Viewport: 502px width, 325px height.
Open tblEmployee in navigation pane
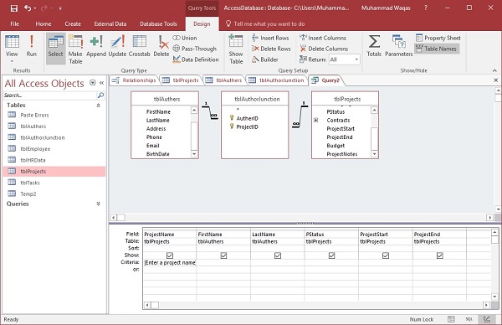[x=35, y=149]
